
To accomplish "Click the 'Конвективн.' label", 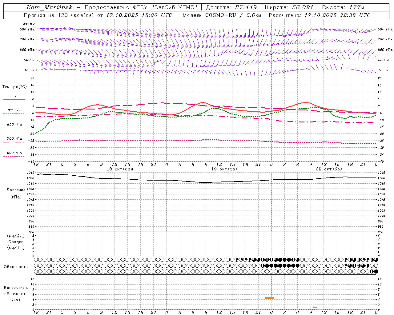I will coord(16,288).
